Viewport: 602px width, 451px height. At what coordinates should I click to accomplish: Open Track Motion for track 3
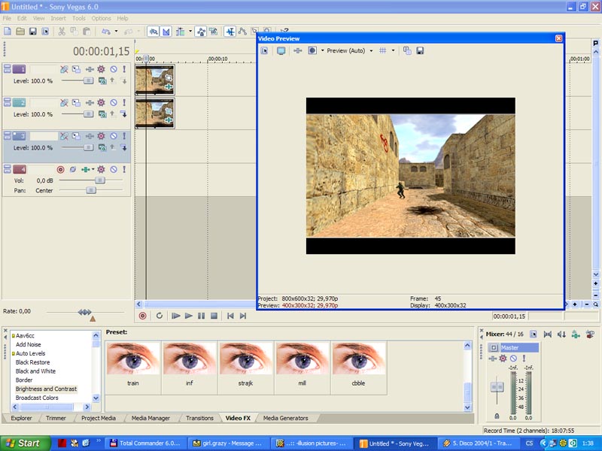click(77, 136)
